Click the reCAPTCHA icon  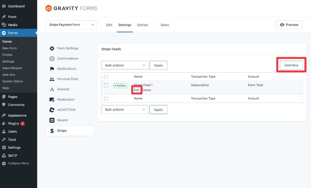pyautogui.click(x=52, y=110)
